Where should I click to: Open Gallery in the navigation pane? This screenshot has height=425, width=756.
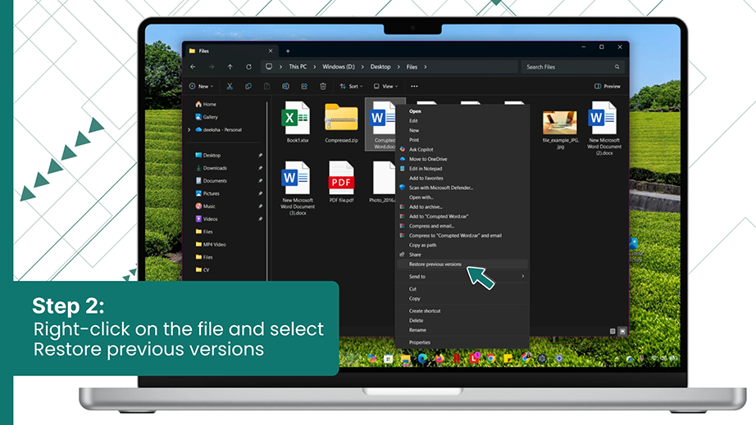point(207,117)
